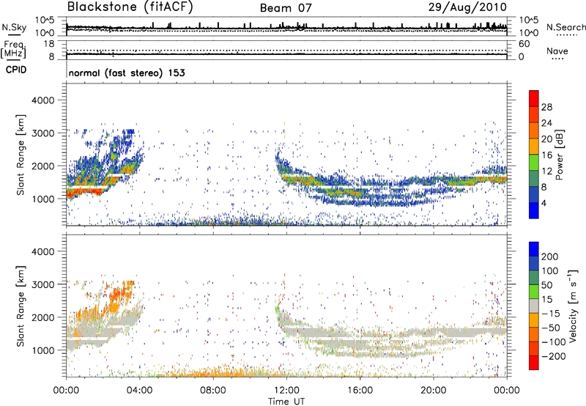Click the 'Velocity [m s⁻¹]' colorbar title
This screenshot has height=406, width=586.
[x=573, y=306]
